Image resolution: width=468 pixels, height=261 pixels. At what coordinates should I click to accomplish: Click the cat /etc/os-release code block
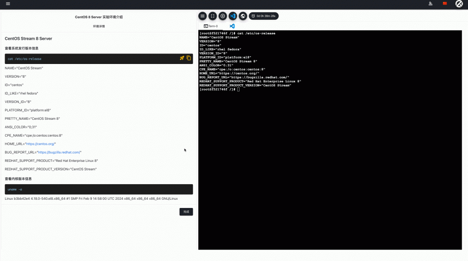[99, 59]
